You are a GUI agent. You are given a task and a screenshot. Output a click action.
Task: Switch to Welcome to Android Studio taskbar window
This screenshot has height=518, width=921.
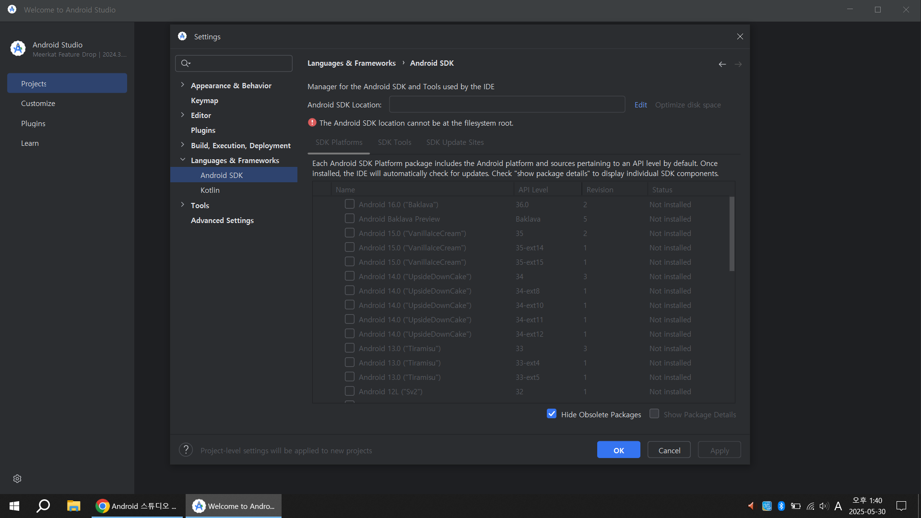pos(234,506)
